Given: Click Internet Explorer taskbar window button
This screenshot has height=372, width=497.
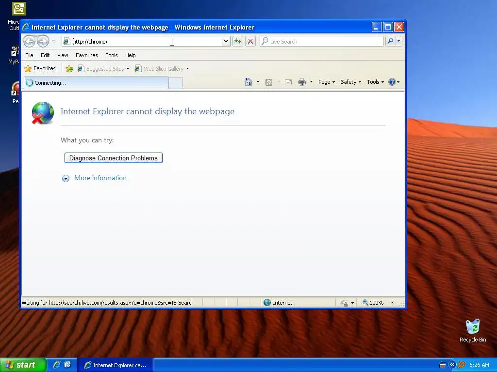Looking at the screenshot, I should 116,365.
